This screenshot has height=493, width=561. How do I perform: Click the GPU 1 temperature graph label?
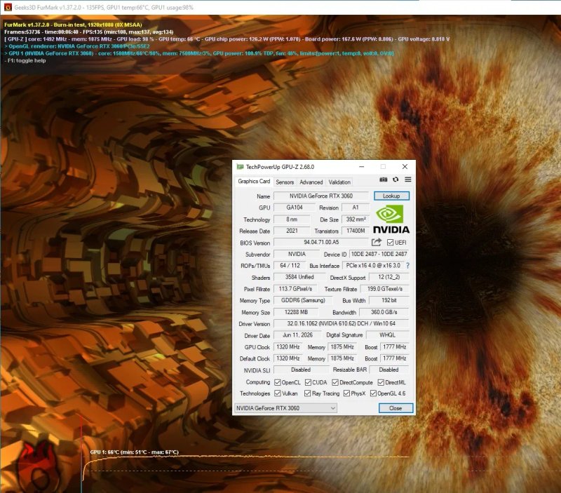[x=134, y=452]
